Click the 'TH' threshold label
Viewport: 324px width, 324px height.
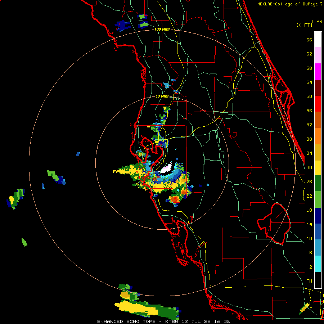(x=309, y=281)
